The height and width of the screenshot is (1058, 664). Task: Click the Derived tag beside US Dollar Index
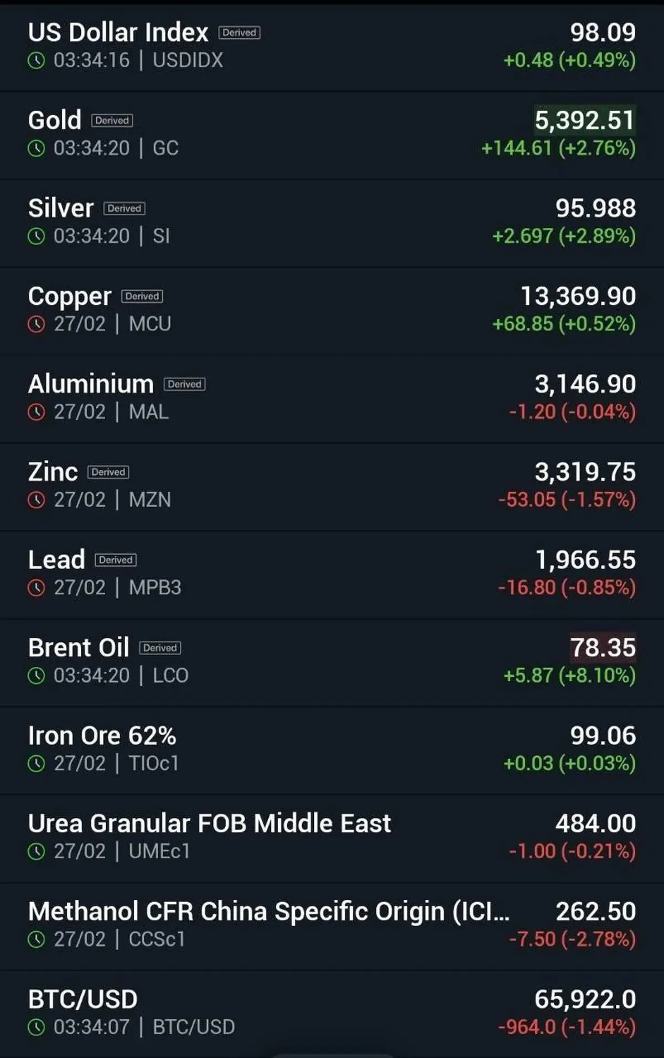(x=239, y=33)
